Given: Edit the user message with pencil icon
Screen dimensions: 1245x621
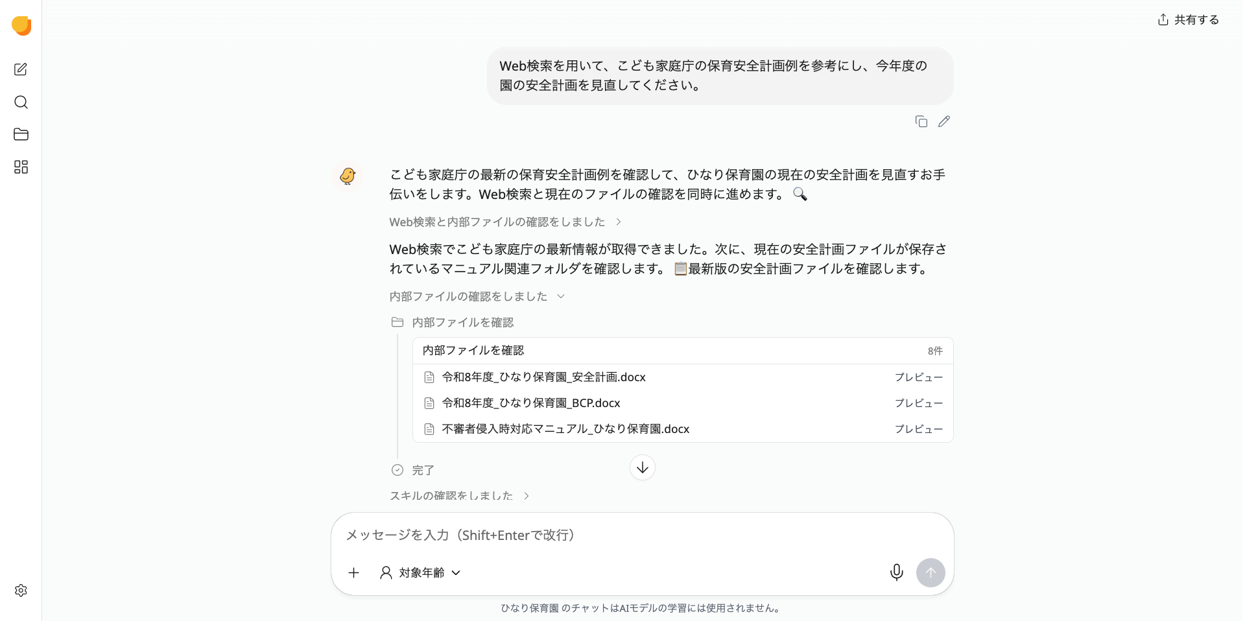Looking at the screenshot, I should (x=944, y=121).
